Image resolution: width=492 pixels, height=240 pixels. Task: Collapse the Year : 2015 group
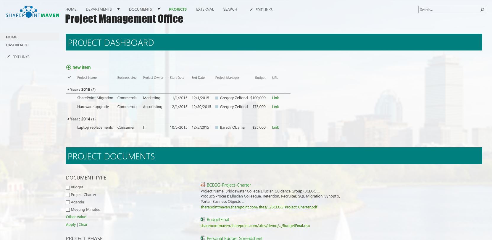(68, 89)
